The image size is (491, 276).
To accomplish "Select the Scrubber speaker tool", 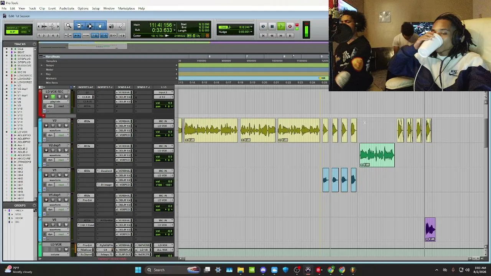I will pos(111,26).
